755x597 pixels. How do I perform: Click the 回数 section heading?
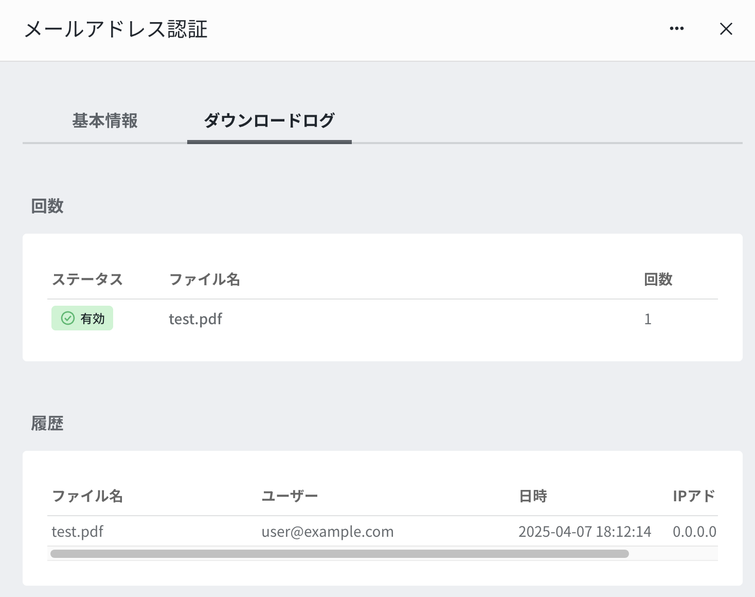pyautogui.click(x=47, y=206)
